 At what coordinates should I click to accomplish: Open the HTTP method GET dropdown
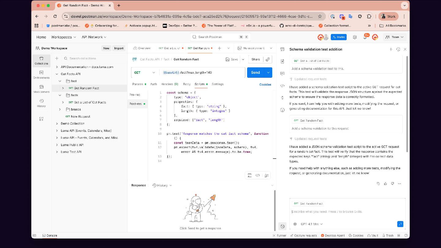pos(145,73)
